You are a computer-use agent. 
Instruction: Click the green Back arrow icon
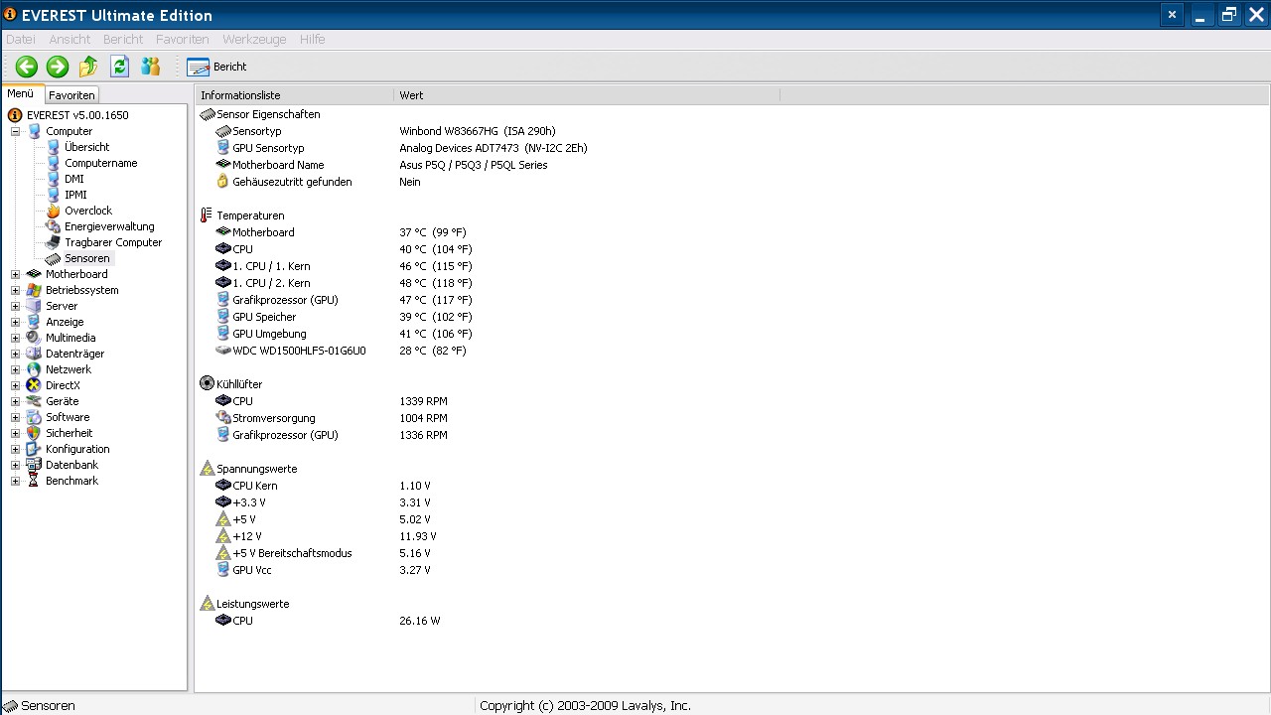click(x=27, y=67)
